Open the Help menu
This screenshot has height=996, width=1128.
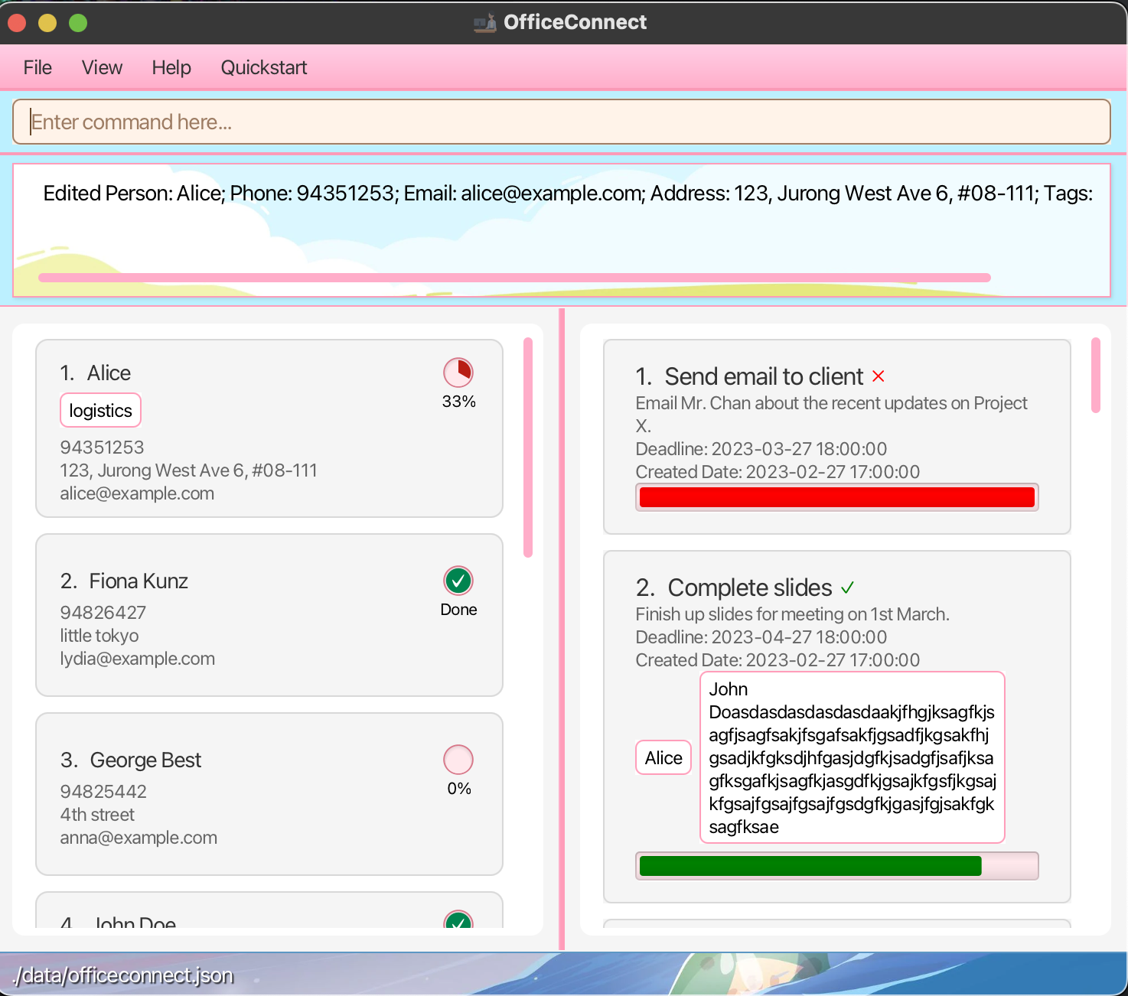pyautogui.click(x=171, y=67)
